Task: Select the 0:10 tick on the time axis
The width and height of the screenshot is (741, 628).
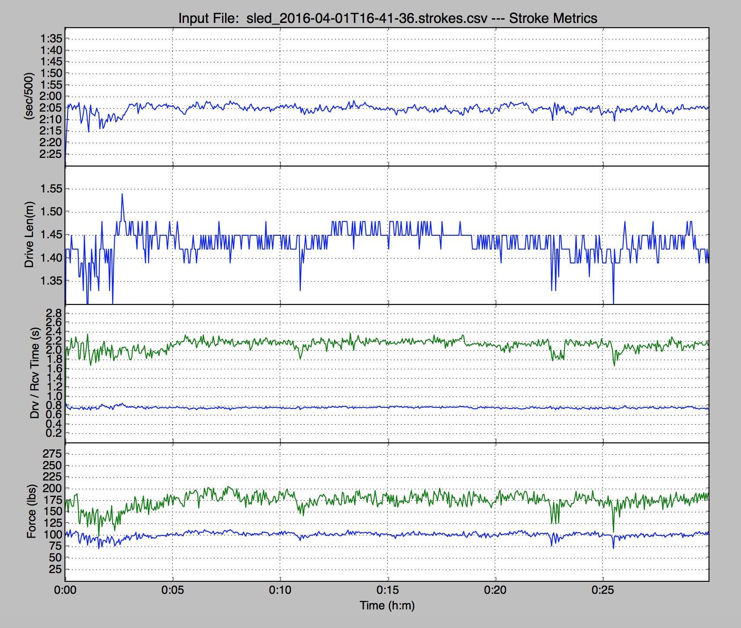Action: click(x=280, y=590)
